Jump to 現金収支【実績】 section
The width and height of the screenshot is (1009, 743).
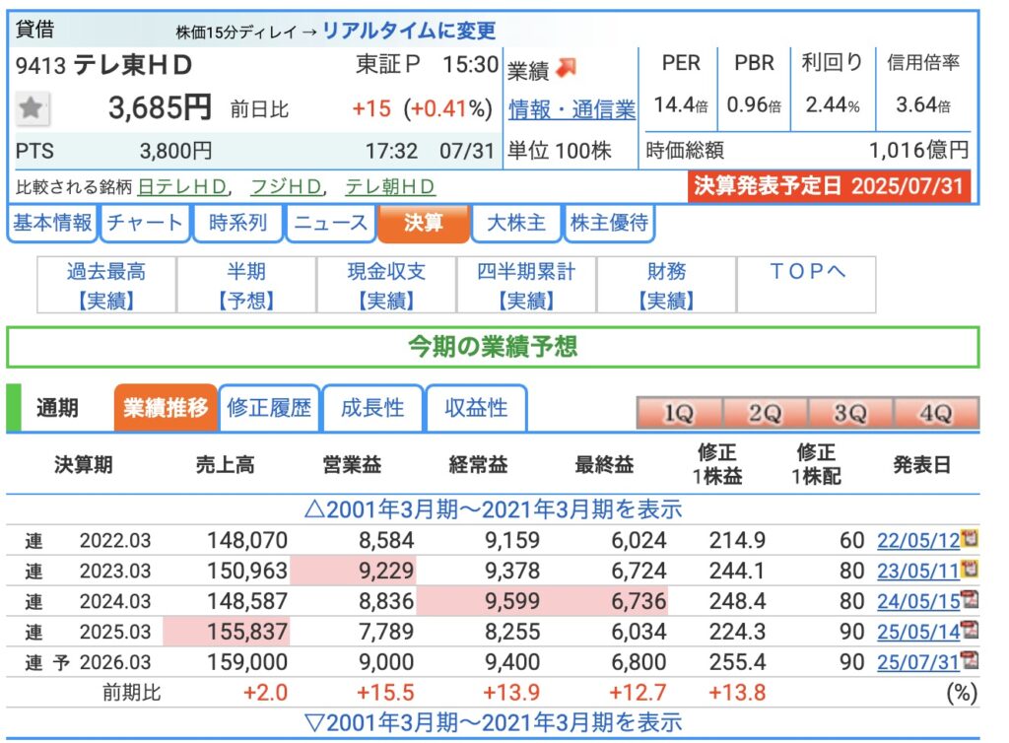point(386,285)
